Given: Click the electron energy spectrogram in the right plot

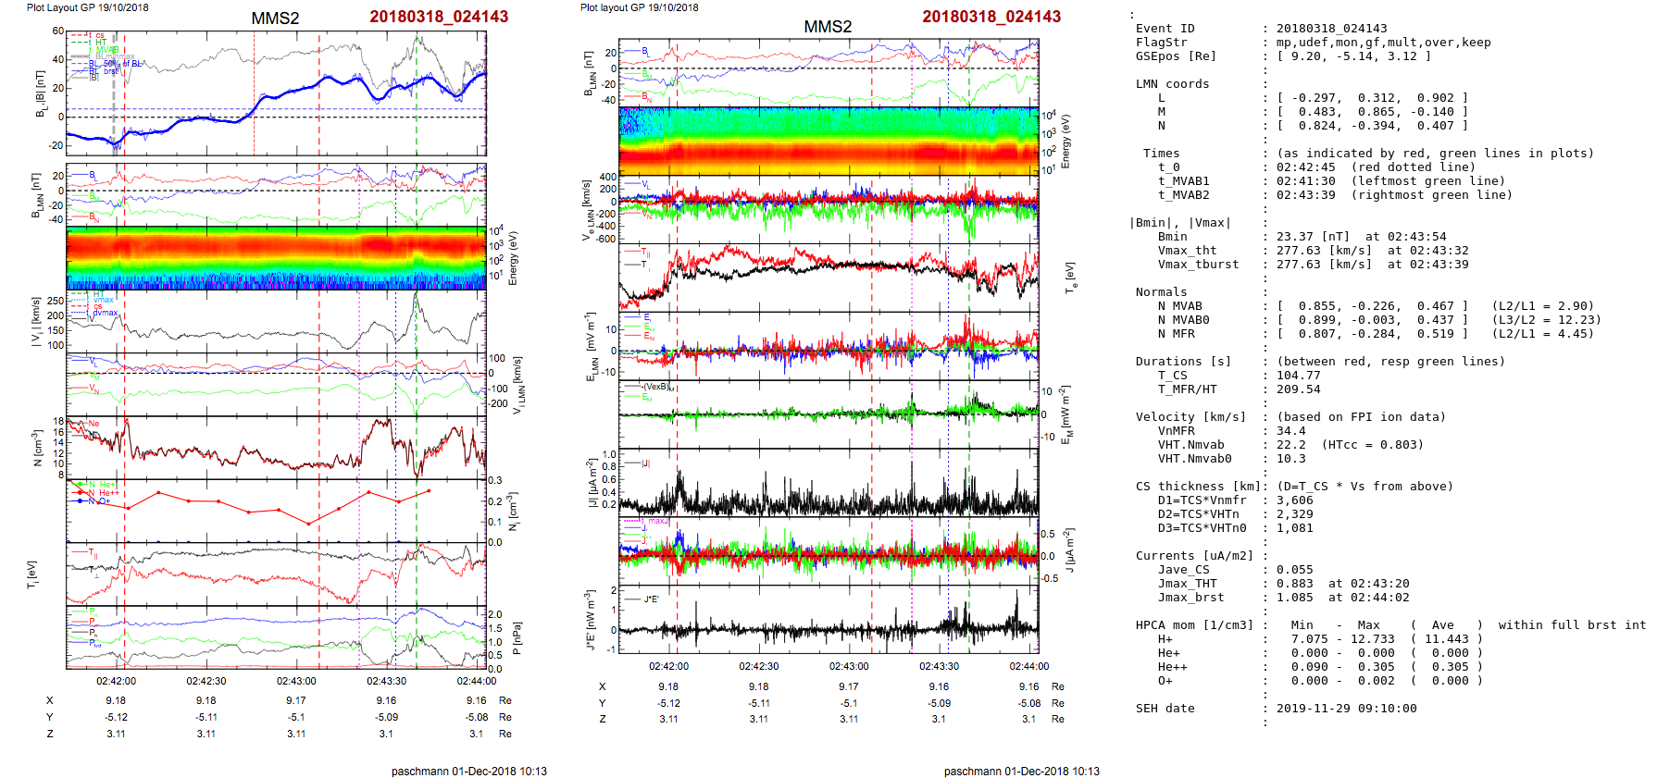Looking at the screenshot, I should tap(829, 141).
